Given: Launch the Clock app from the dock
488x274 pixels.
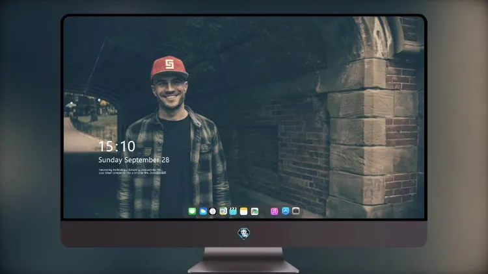Looking at the screenshot, I should [x=213, y=211].
